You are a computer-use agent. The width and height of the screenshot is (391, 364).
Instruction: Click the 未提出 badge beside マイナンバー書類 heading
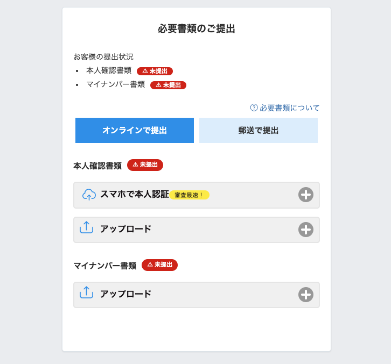(x=159, y=265)
